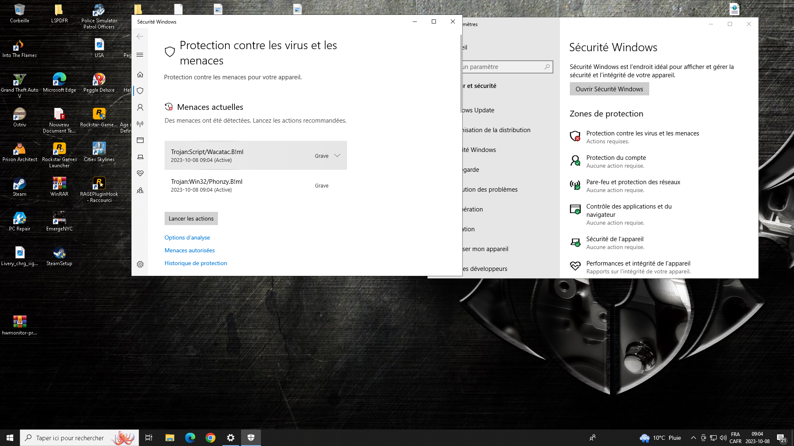Open the Options d'analyse link
The width and height of the screenshot is (794, 446).
[x=187, y=237]
